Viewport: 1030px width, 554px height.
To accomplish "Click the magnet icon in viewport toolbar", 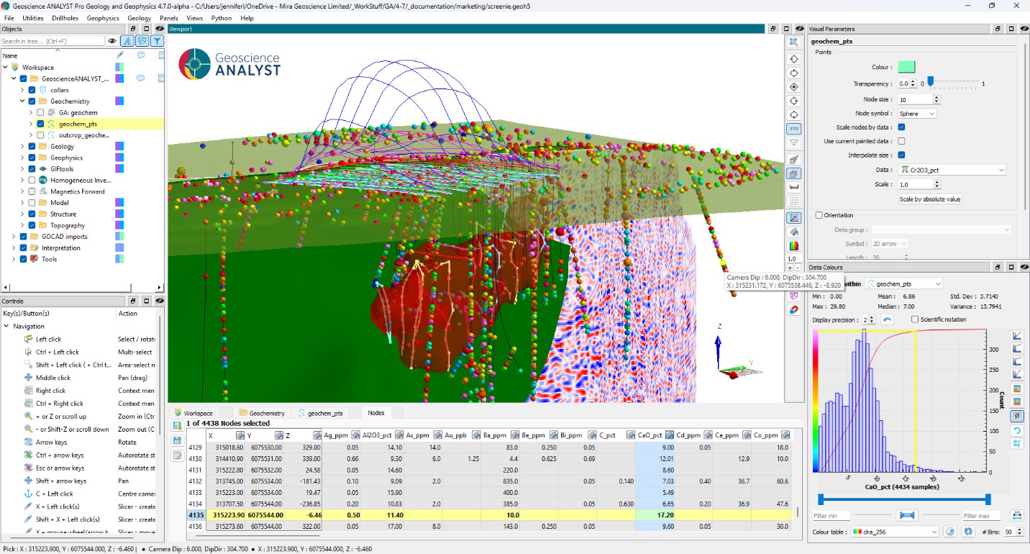I will point(793,310).
